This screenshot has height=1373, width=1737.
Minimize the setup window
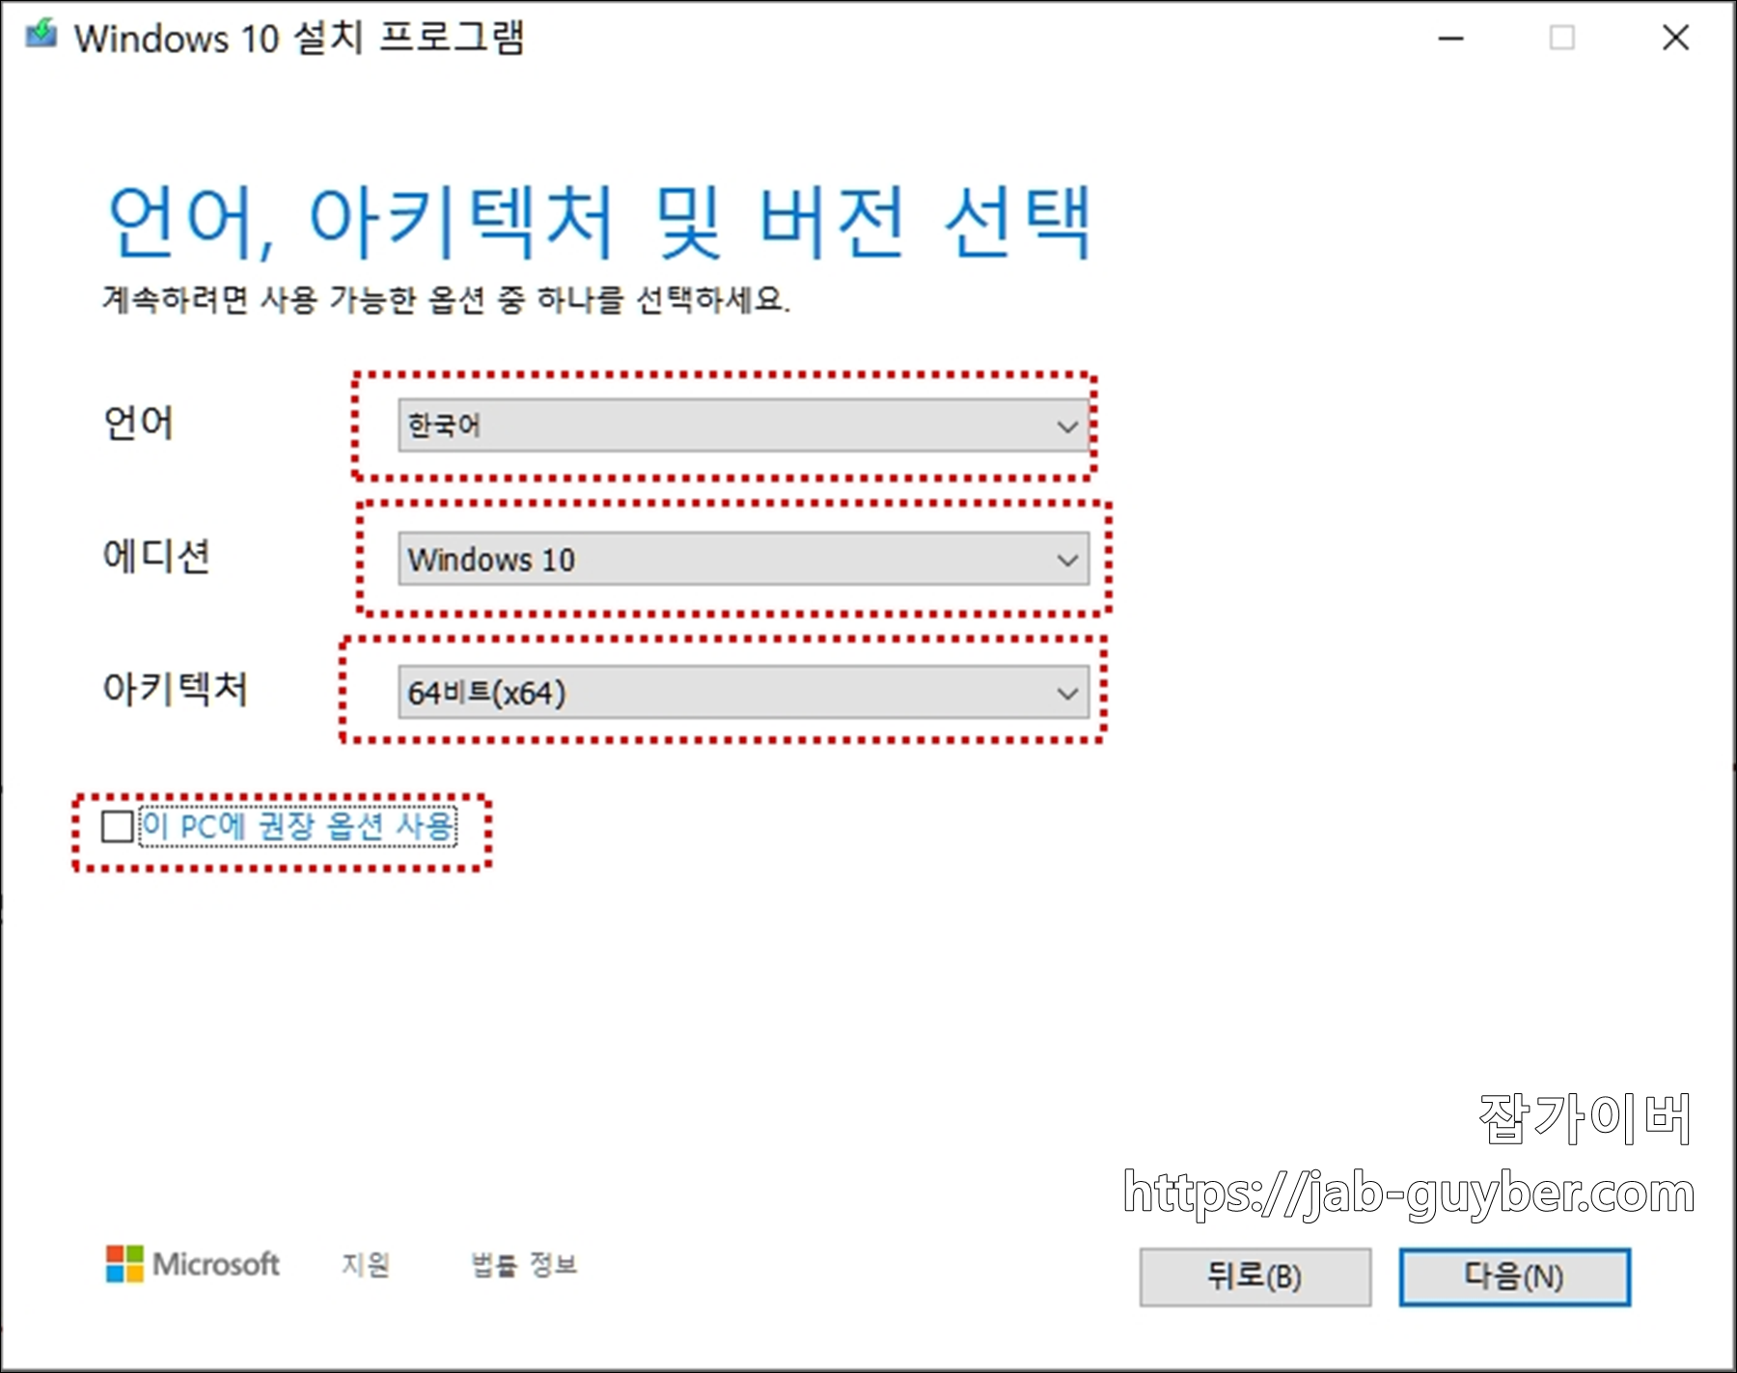tap(1450, 39)
